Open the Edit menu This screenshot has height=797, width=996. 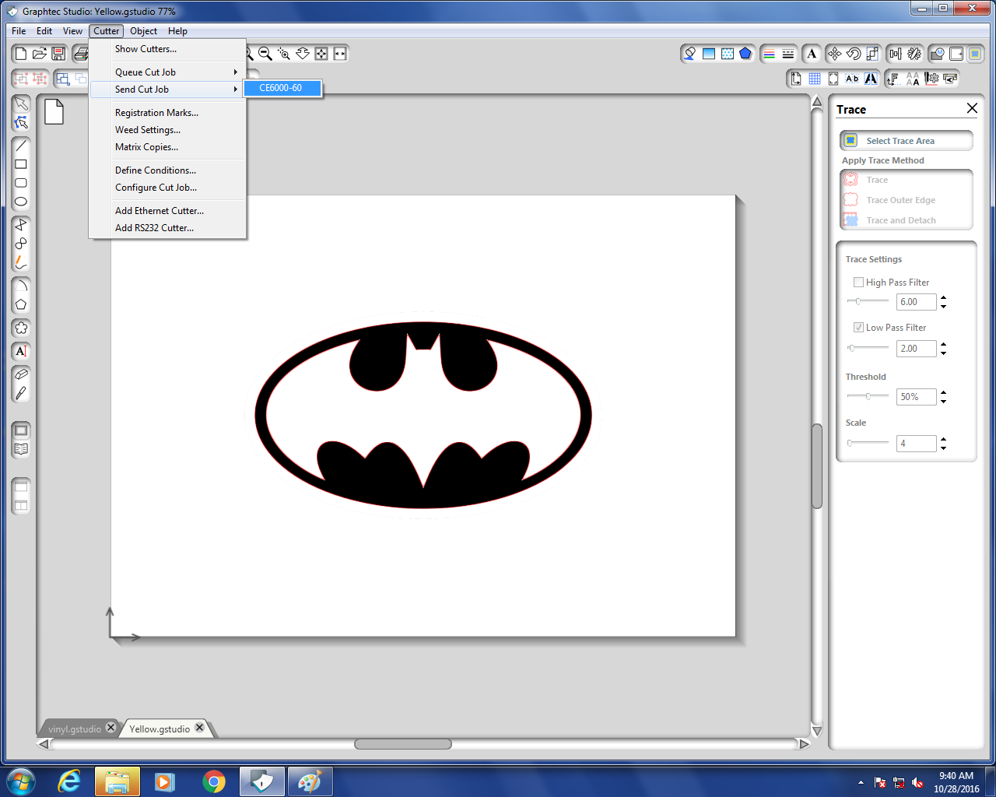point(44,31)
